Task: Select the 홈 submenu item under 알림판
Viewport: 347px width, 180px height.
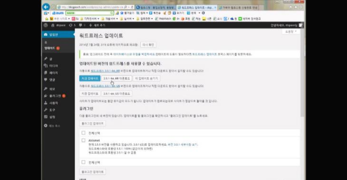Action: click(46, 42)
